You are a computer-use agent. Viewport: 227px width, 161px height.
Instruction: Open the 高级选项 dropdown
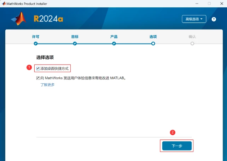(x=194, y=19)
